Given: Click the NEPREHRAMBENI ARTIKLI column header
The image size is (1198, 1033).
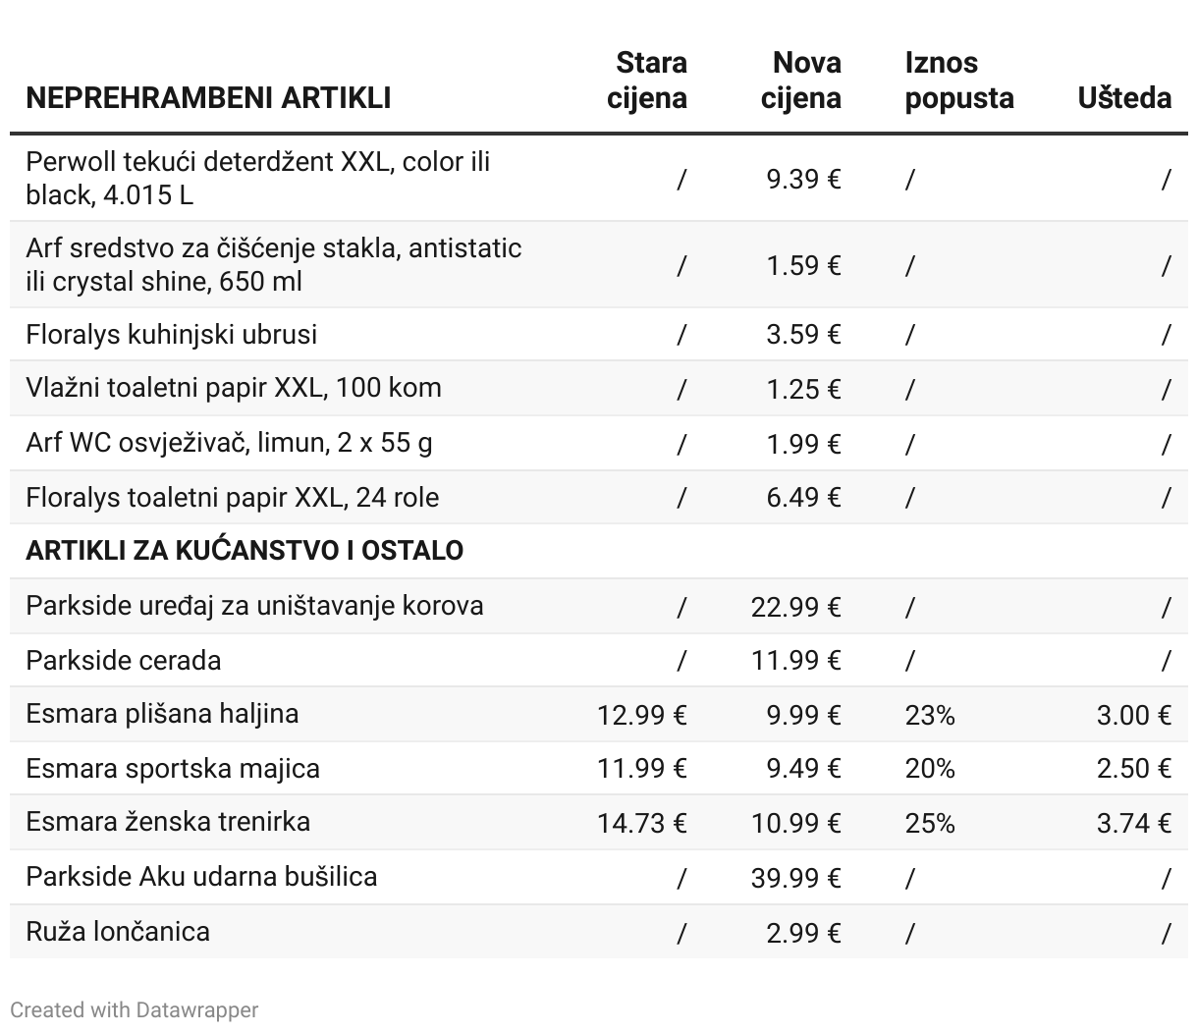Looking at the screenshot, I should tap(208, 98).
